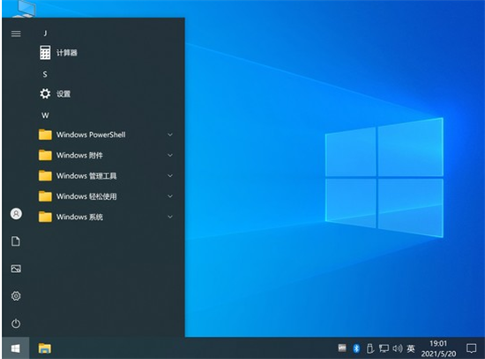Expand Windows 轻松使用 chevron

170,196
